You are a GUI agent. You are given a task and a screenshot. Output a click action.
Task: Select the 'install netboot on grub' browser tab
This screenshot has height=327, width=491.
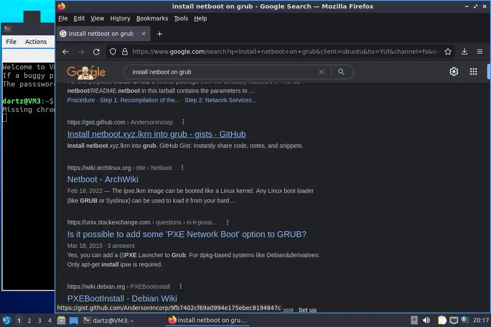[x=103, y=34]
